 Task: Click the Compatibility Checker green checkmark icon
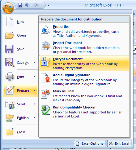click(x=45, y=110)
